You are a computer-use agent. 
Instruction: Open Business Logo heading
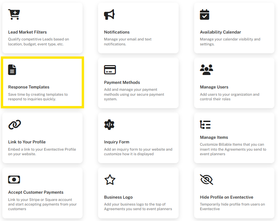[x=118, y=197]
